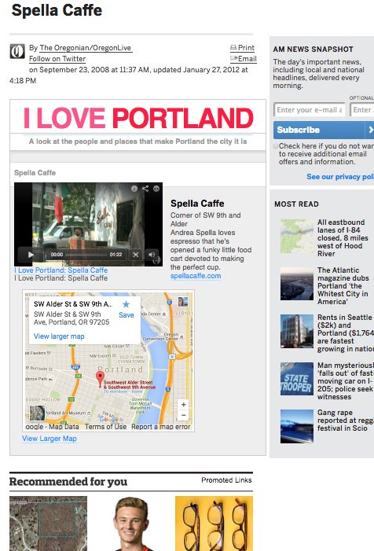Open 'View Larger Map' link below map
This screenshot has height=551, width=374.
49,439
